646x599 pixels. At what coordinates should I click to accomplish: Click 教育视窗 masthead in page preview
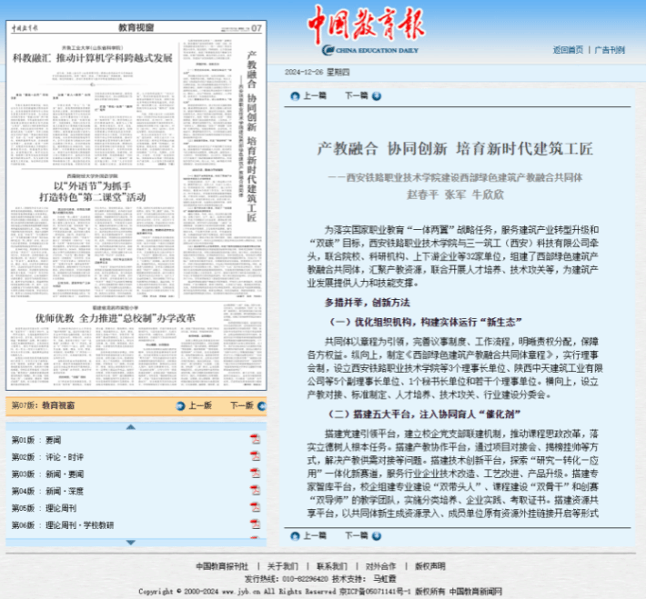pyautogui.click(x=136, y=27)
